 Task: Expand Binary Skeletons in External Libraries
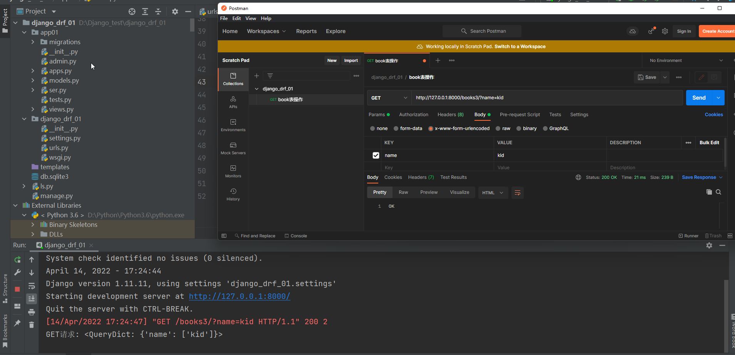tap(33, 225)
